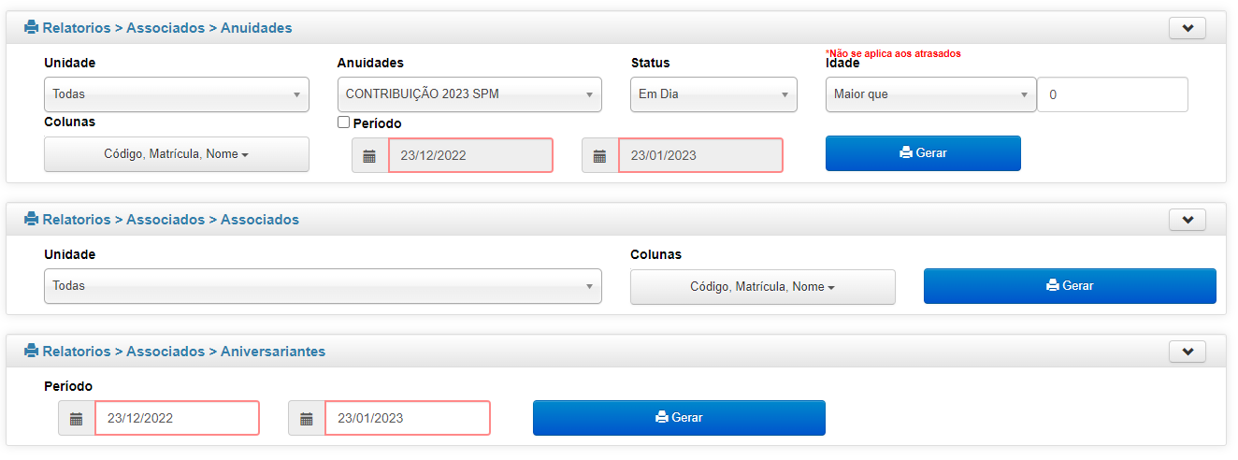Viewport: 1238px width, 460px height.
Task: Click printer icon in Associados panel header
Action: 32,220
